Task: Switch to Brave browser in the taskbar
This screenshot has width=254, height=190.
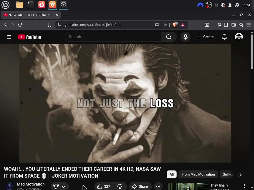Action: [53, 5]
